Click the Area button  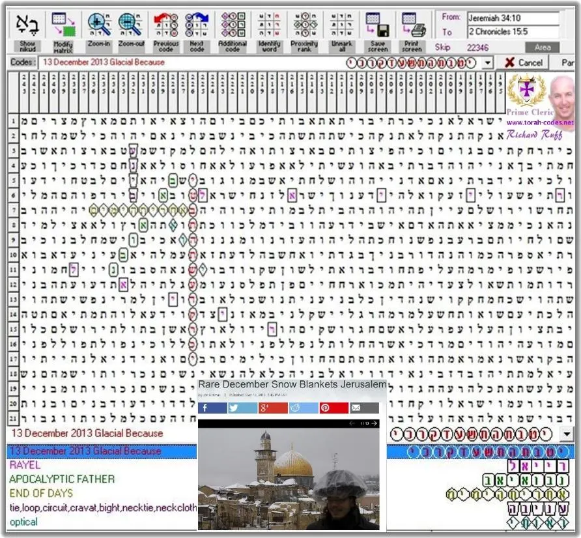pos(542,48)
